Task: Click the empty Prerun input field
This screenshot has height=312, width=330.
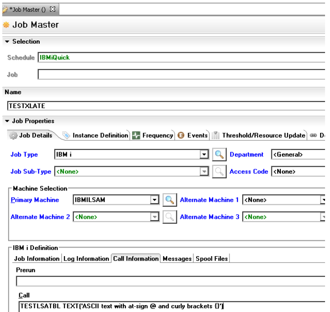Action: 171,281
